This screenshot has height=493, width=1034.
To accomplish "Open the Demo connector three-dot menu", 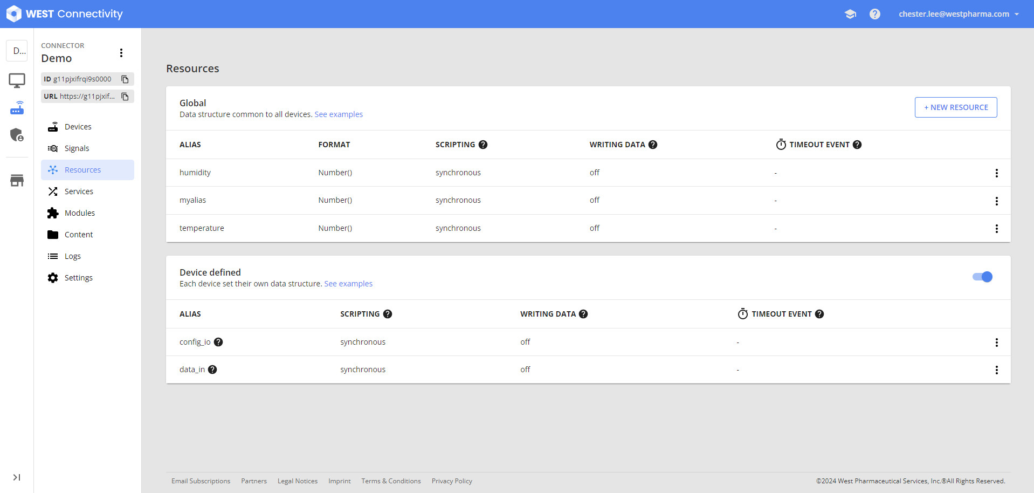I will [121, 53].
